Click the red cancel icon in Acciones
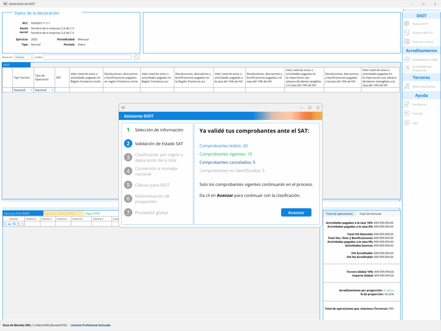The height and width of the screenshot is (331, 441). click(x=22, y=224)
